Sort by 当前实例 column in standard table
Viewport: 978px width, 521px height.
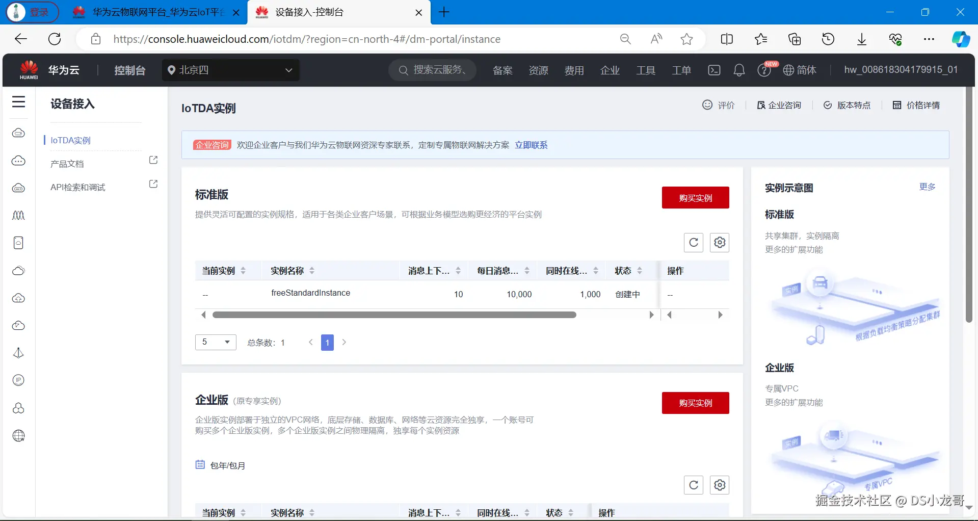[x=243, y=271]
